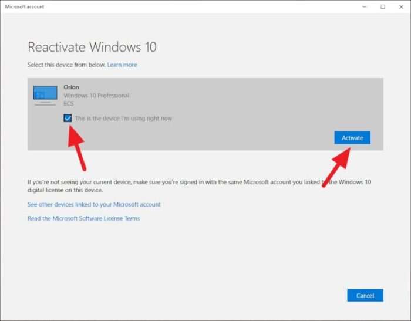Click the Cancel button
This screenshot has width=411, height=321.
[365, 296]
